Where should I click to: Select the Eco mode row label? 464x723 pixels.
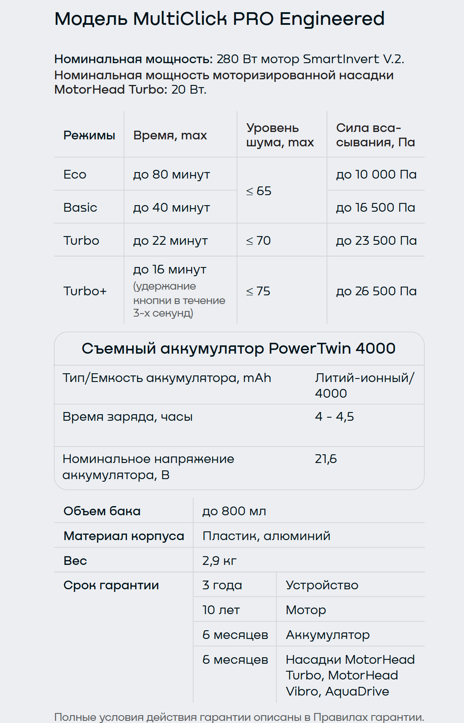pyautogui.click(x=75, y=175)
